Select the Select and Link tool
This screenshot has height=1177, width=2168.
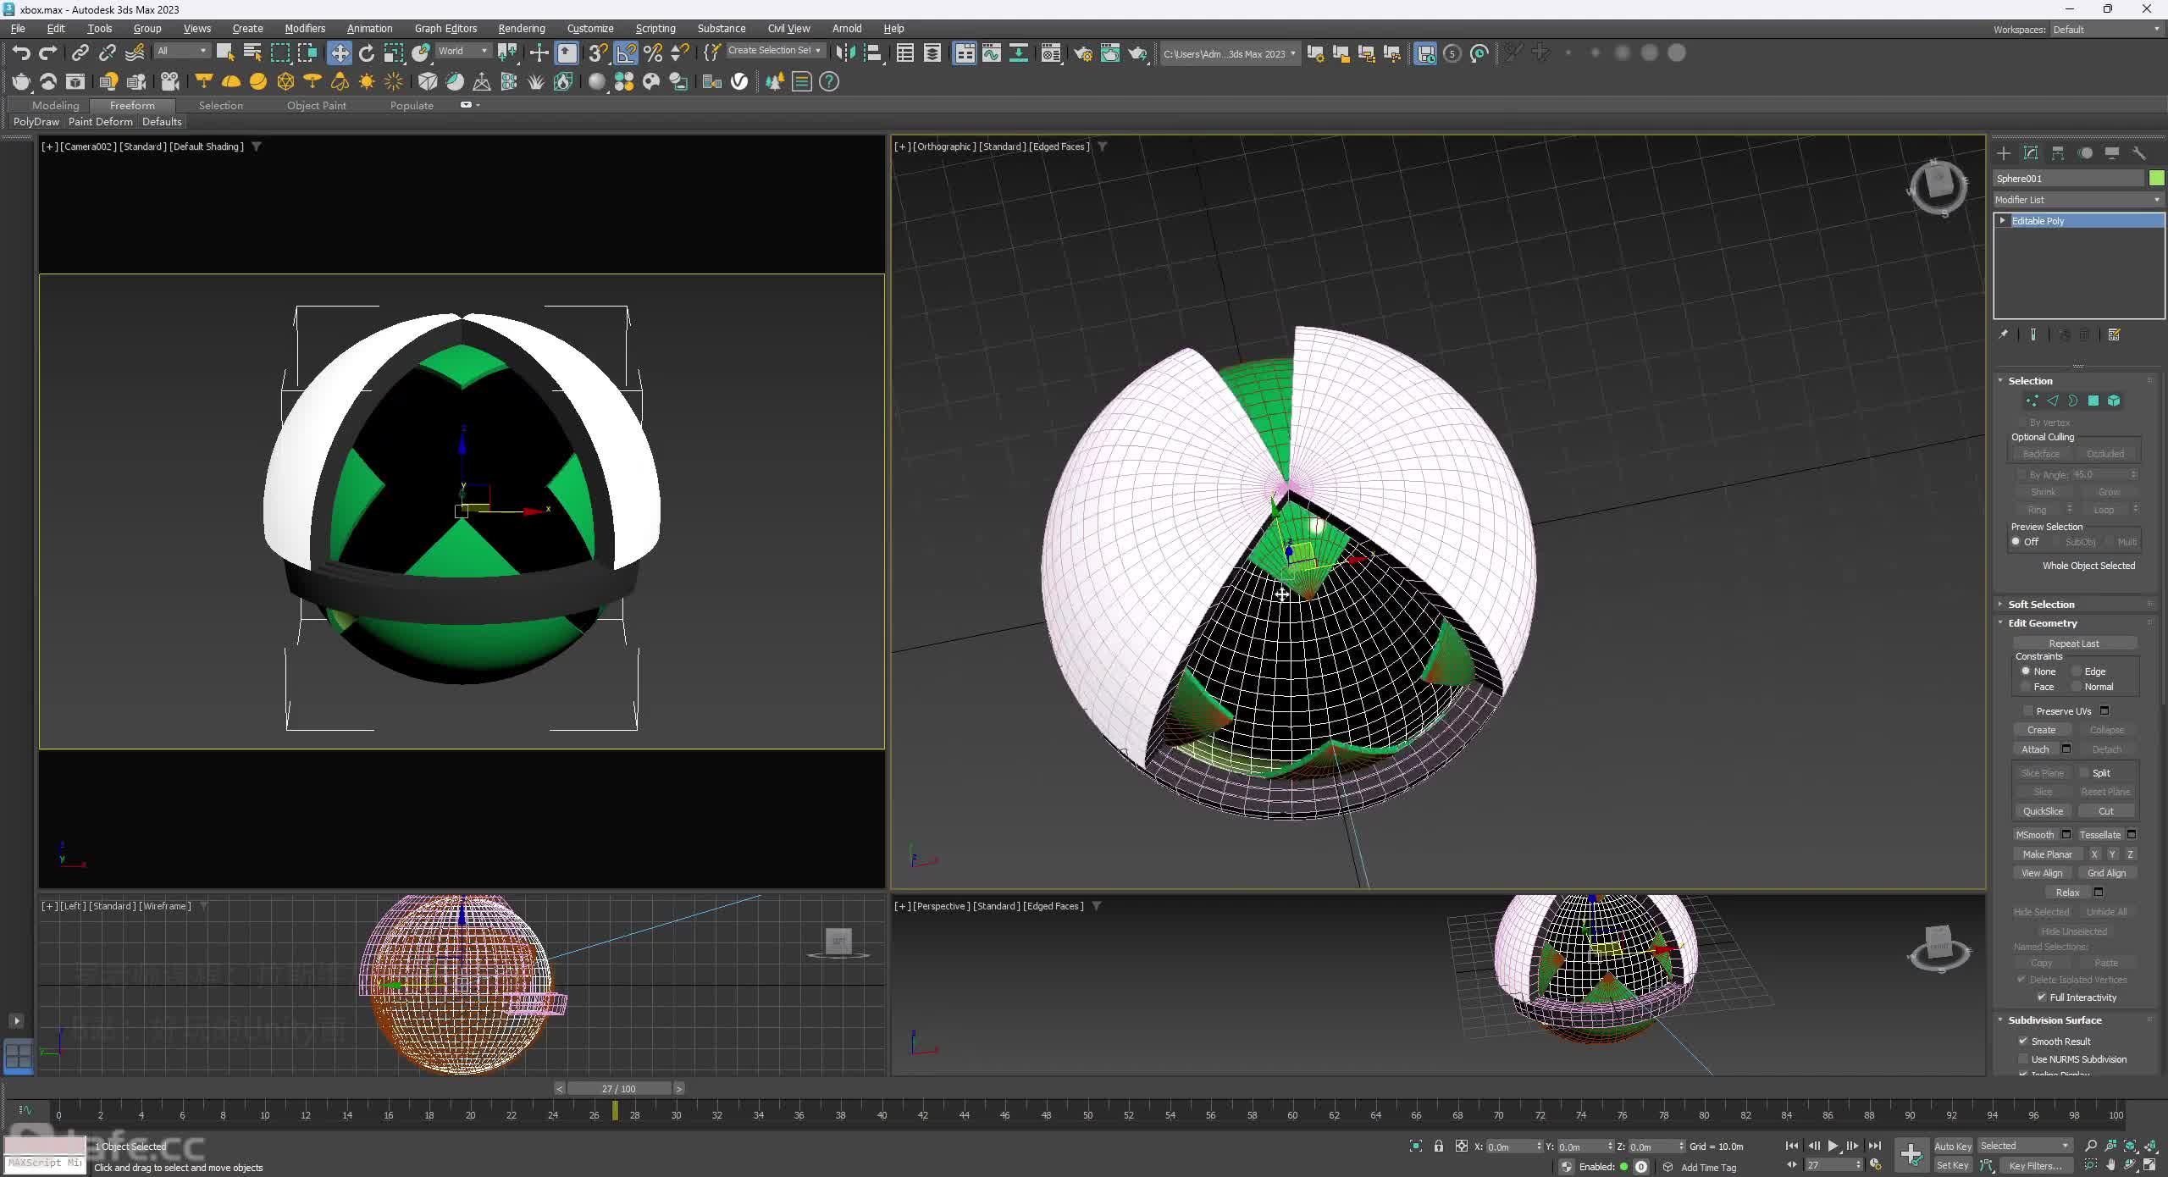[80, 53]
